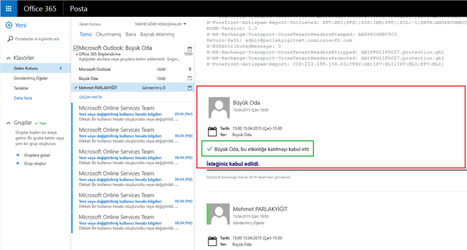Screen dimensions: 467x250
Task: Click the Gelen Kutusu list heading
Action: (90, 24)
